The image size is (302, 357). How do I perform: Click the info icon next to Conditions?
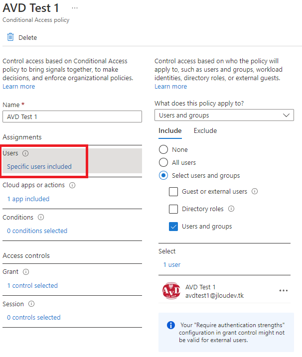pyautogui.click(x=41, y=217)
